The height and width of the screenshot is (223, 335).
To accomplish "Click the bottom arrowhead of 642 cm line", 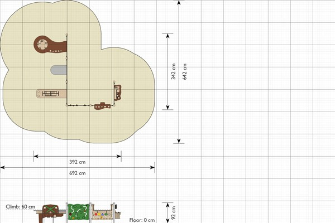I will click(179, 141).
